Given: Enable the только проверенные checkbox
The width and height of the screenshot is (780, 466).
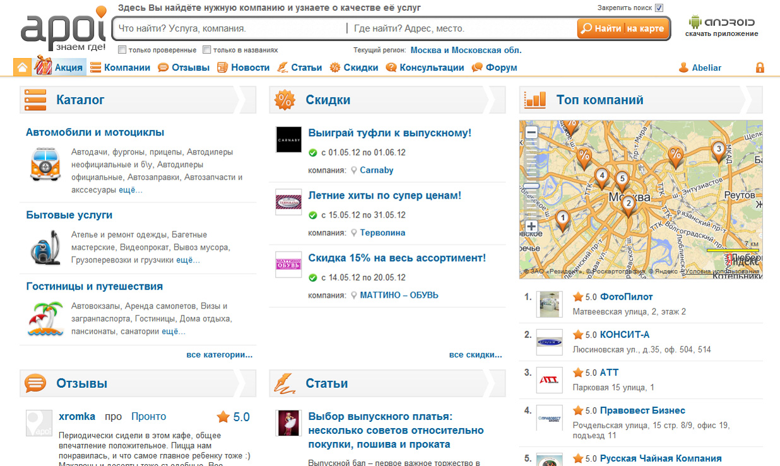Looking at the screenshot, I should point(122,50).
